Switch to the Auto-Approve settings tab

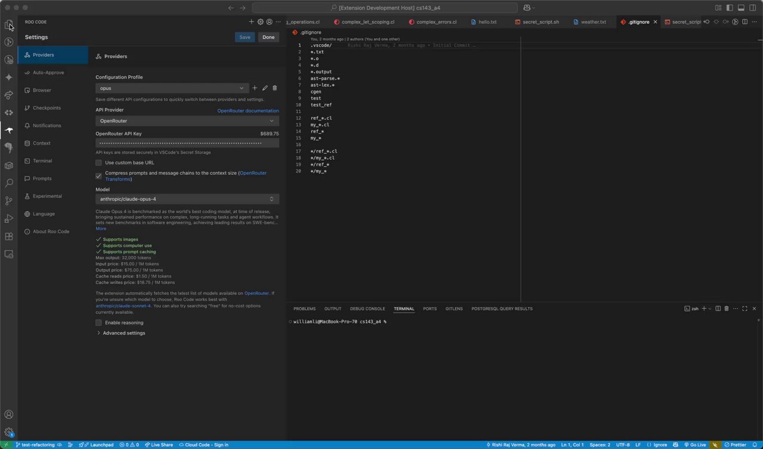[x=48, y=73]
